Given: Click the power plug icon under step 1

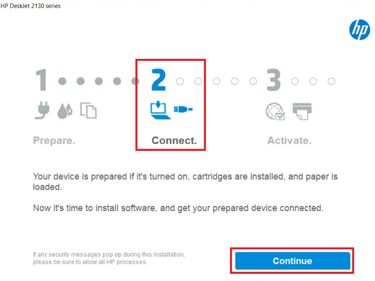Looking at the screenshot, I should tap(42, 110).
